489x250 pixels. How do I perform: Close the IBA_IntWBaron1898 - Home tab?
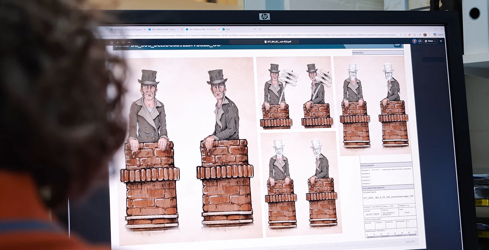(x=182, y=30)
